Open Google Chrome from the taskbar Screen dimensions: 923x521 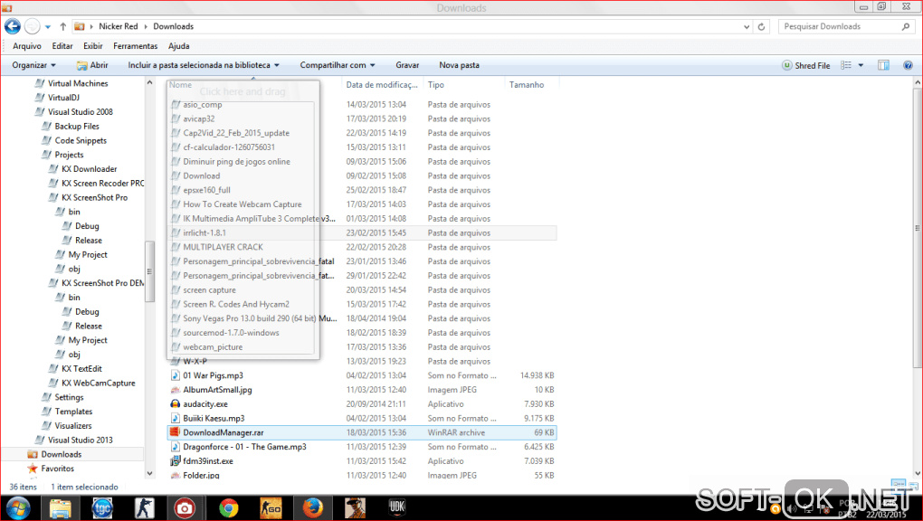pos(228,508)
